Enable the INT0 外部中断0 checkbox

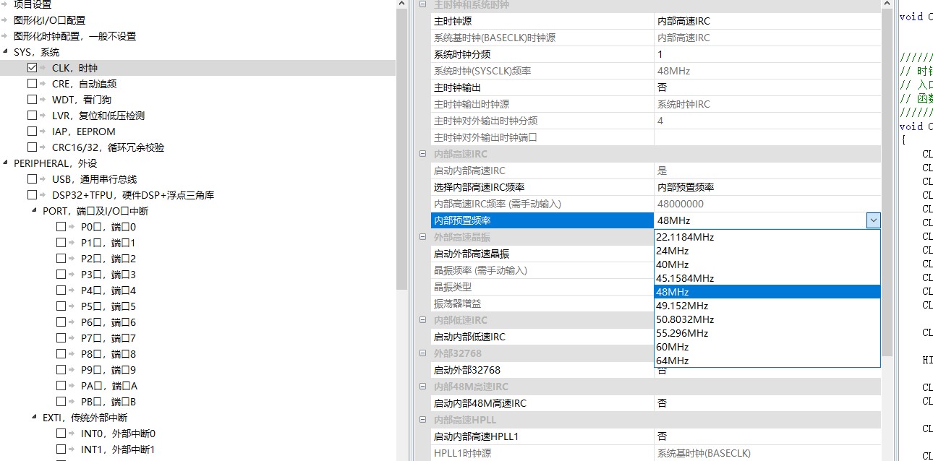click(x=61, y=434)
